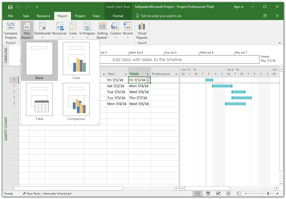Screen dimensions: 286x199
Task: Click Add tasks with dates timeline area
Action: [147, 60]
